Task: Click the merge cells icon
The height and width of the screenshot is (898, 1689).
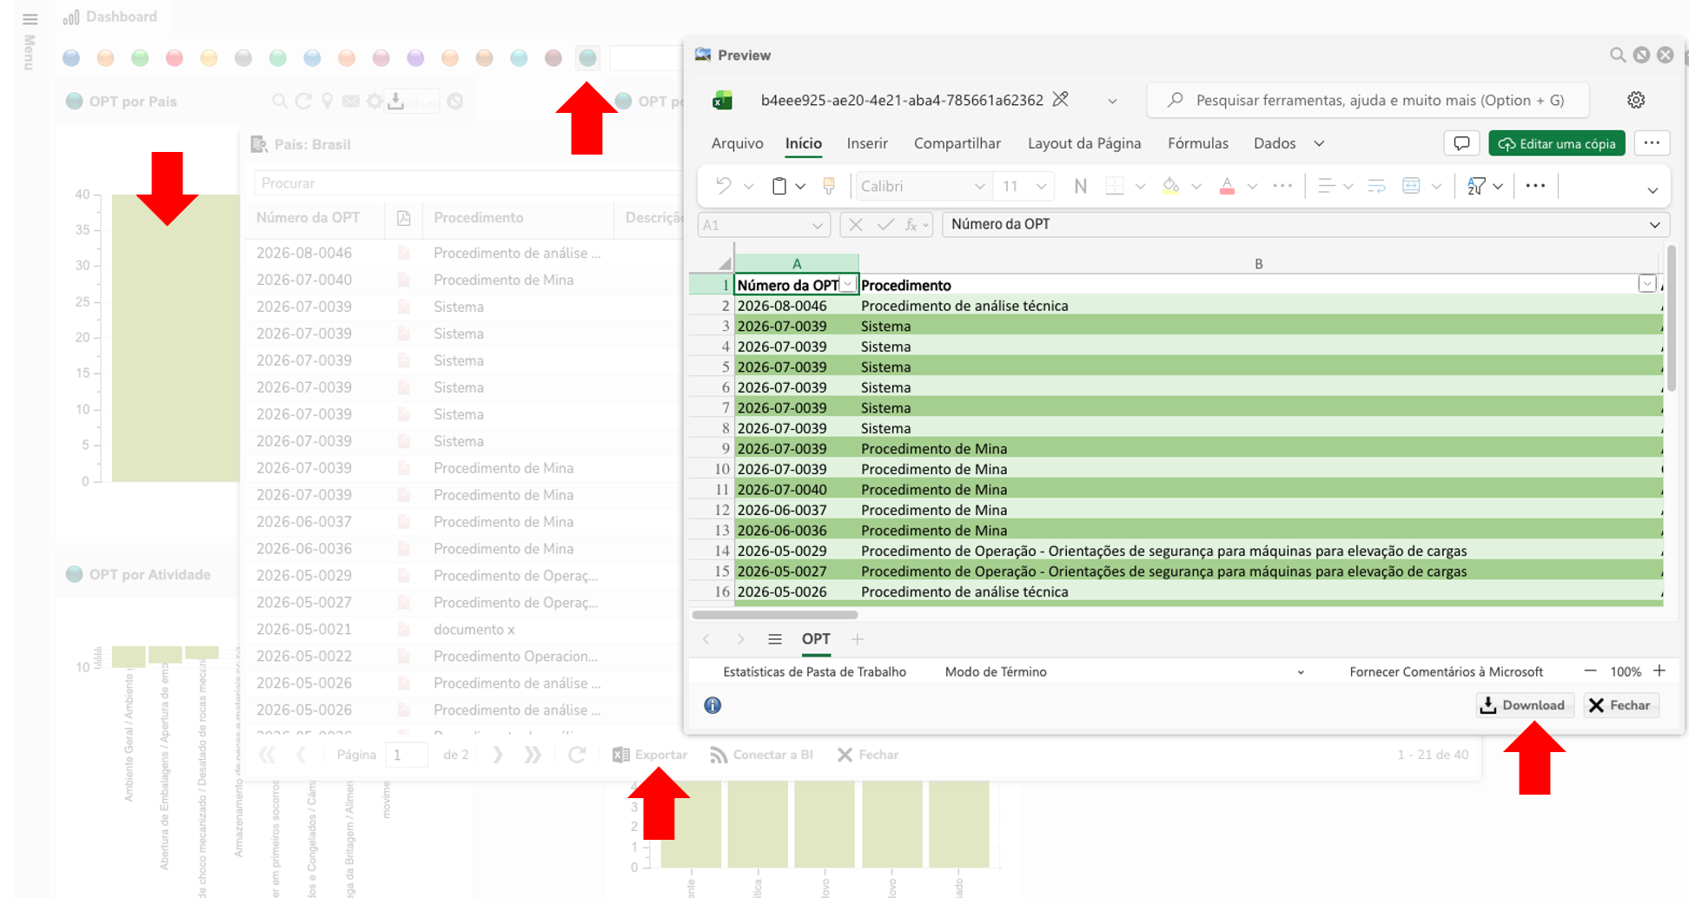Action: point(1412,186)
